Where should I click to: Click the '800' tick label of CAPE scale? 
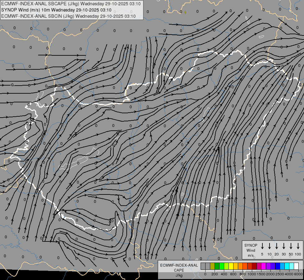pyautogui.click(x=243, y=274)
